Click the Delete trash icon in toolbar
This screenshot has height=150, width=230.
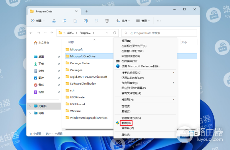pos(107,21)
